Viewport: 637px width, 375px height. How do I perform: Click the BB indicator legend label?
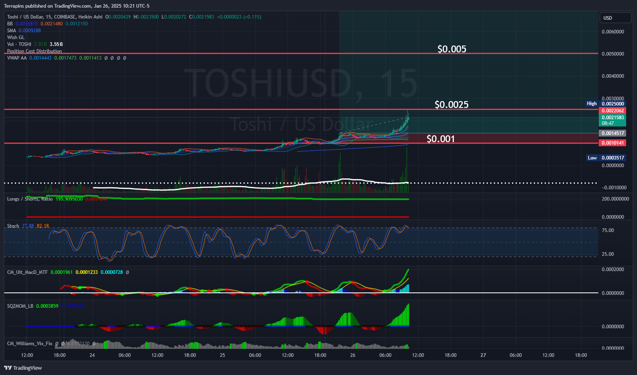click(10, 24)
